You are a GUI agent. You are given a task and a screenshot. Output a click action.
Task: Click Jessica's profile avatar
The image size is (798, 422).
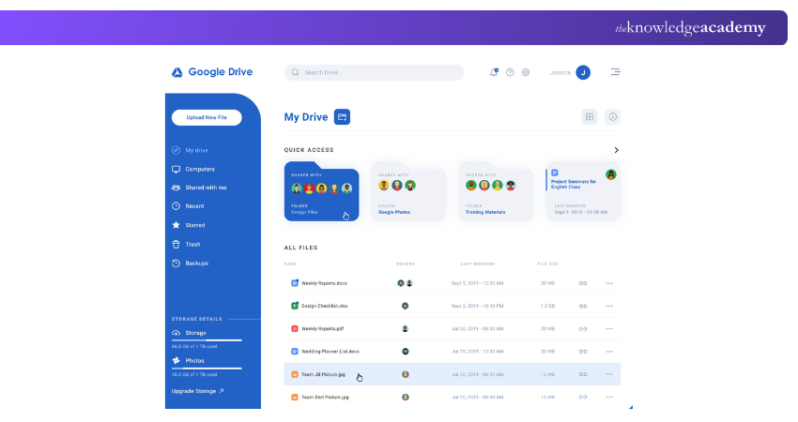tap(583, 73)
